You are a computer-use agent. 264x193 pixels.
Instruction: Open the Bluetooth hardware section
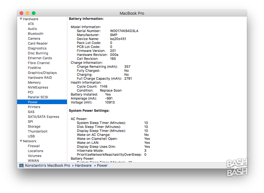click(35, 34)
